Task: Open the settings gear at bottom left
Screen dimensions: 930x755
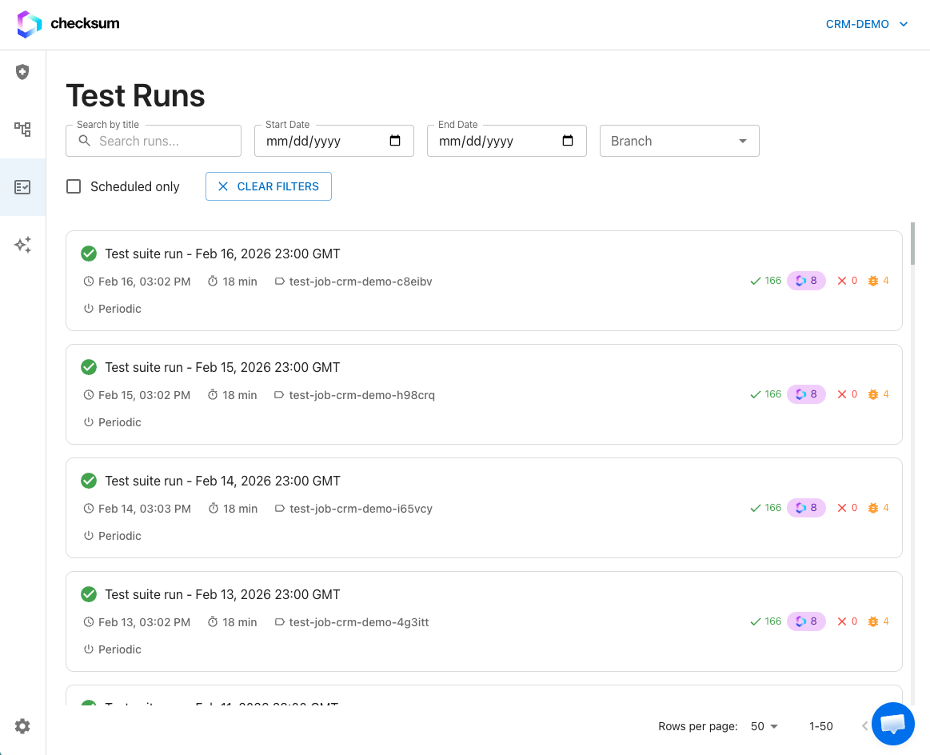Action: tap(22, 726)
